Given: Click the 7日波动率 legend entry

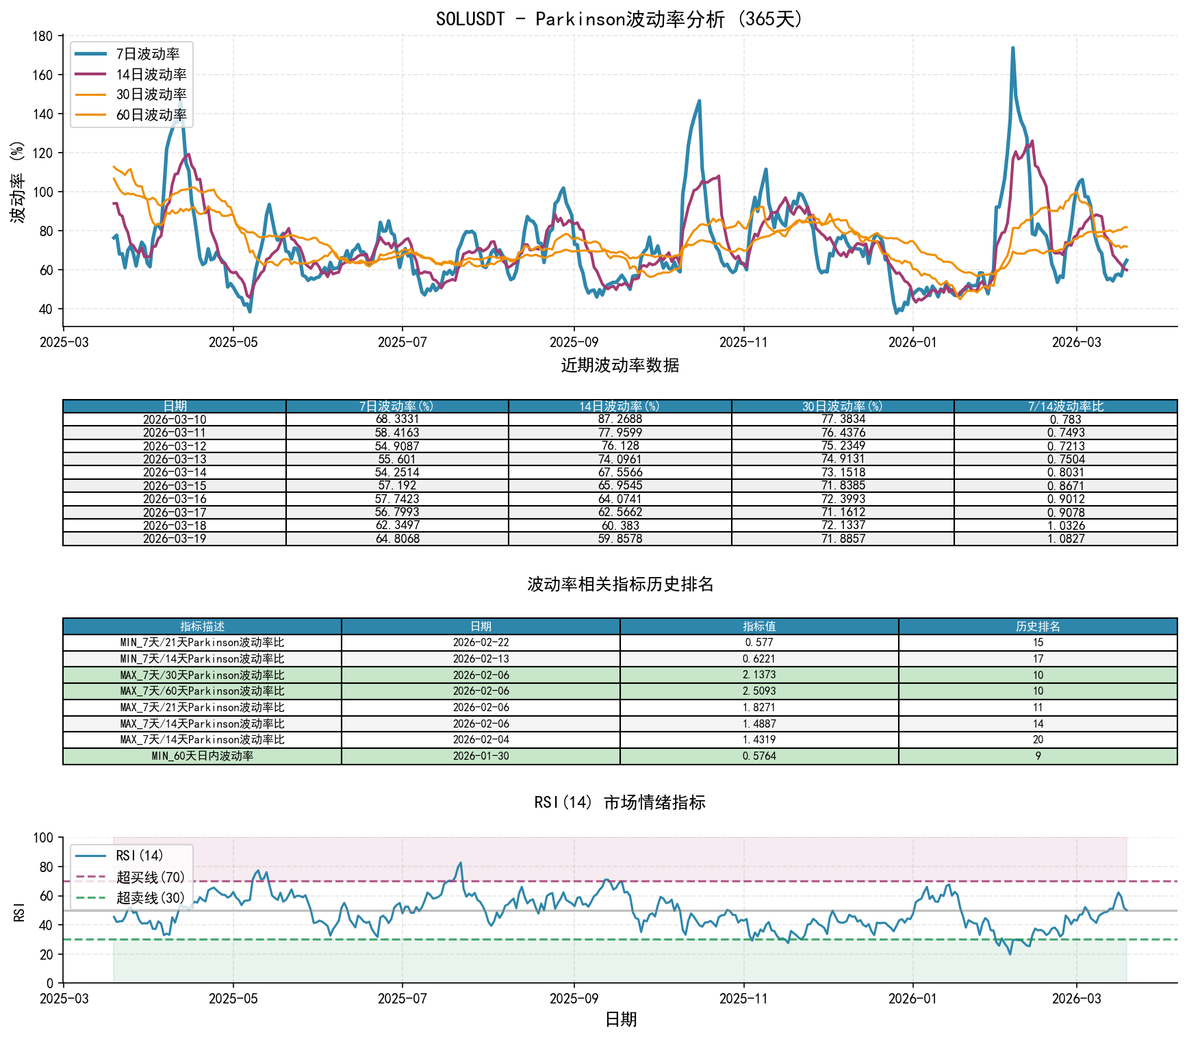Looking at the screenshot, I should [147, 54].
